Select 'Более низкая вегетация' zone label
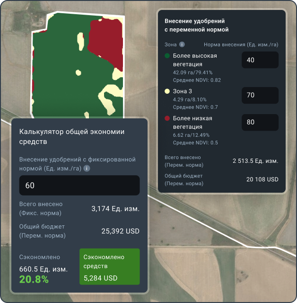Viewport: 297px width, 303px height. 192,123
